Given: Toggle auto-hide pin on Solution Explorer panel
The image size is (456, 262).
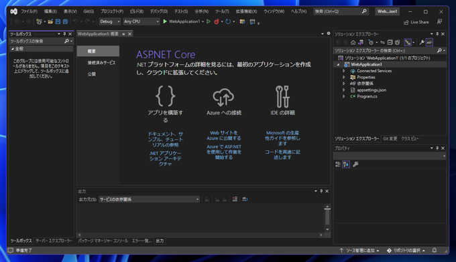Looking at the screenshot, I should click(437, 34).
